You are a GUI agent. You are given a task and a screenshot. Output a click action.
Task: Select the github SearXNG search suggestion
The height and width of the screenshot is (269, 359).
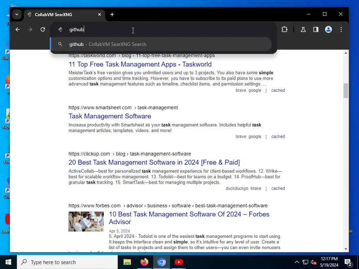point(161,44)
